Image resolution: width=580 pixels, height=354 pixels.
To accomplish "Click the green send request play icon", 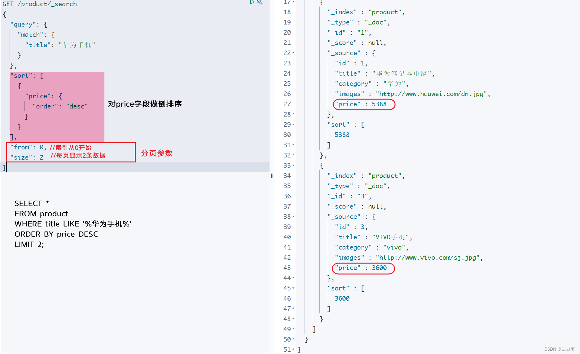I will tap(252, 2).
